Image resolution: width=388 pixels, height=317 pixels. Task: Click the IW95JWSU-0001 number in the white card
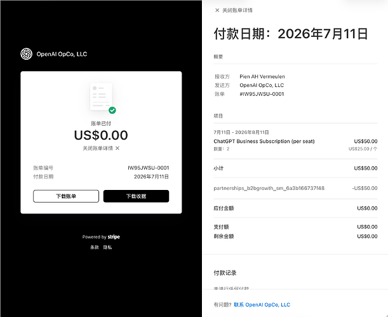[x=148, y=168]
